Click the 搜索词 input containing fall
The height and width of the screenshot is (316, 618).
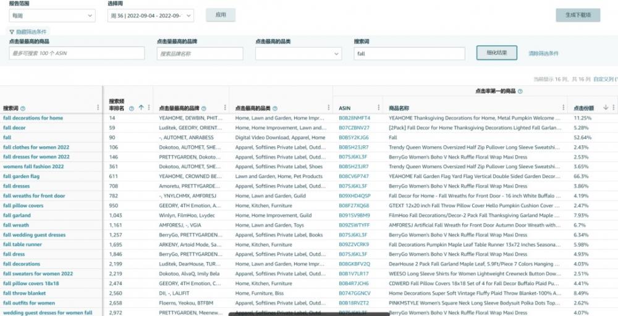[x=410, y=54]
